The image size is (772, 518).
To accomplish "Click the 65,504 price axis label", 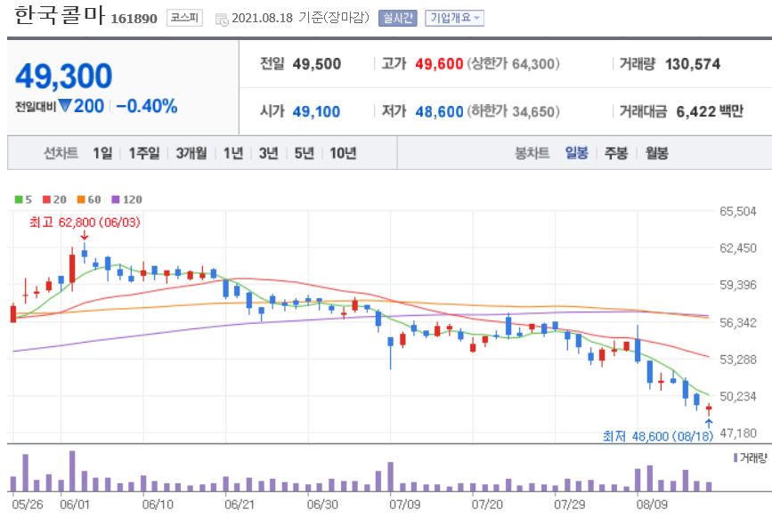I will 738,211.
